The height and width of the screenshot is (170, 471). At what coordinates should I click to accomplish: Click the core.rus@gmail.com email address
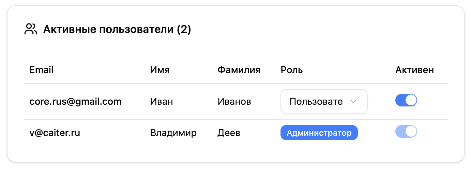(75, 101)
